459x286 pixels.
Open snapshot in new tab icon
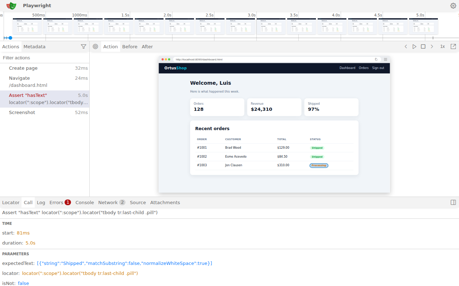[x=453, y=46]
